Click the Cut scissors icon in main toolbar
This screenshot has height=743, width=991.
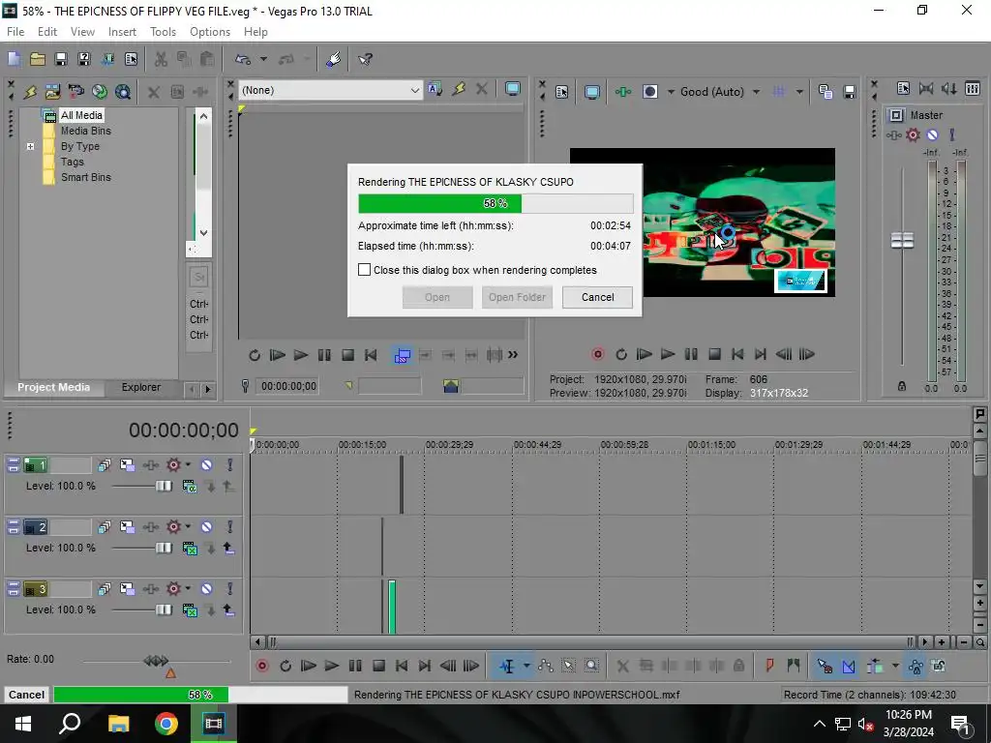(161, 59)
